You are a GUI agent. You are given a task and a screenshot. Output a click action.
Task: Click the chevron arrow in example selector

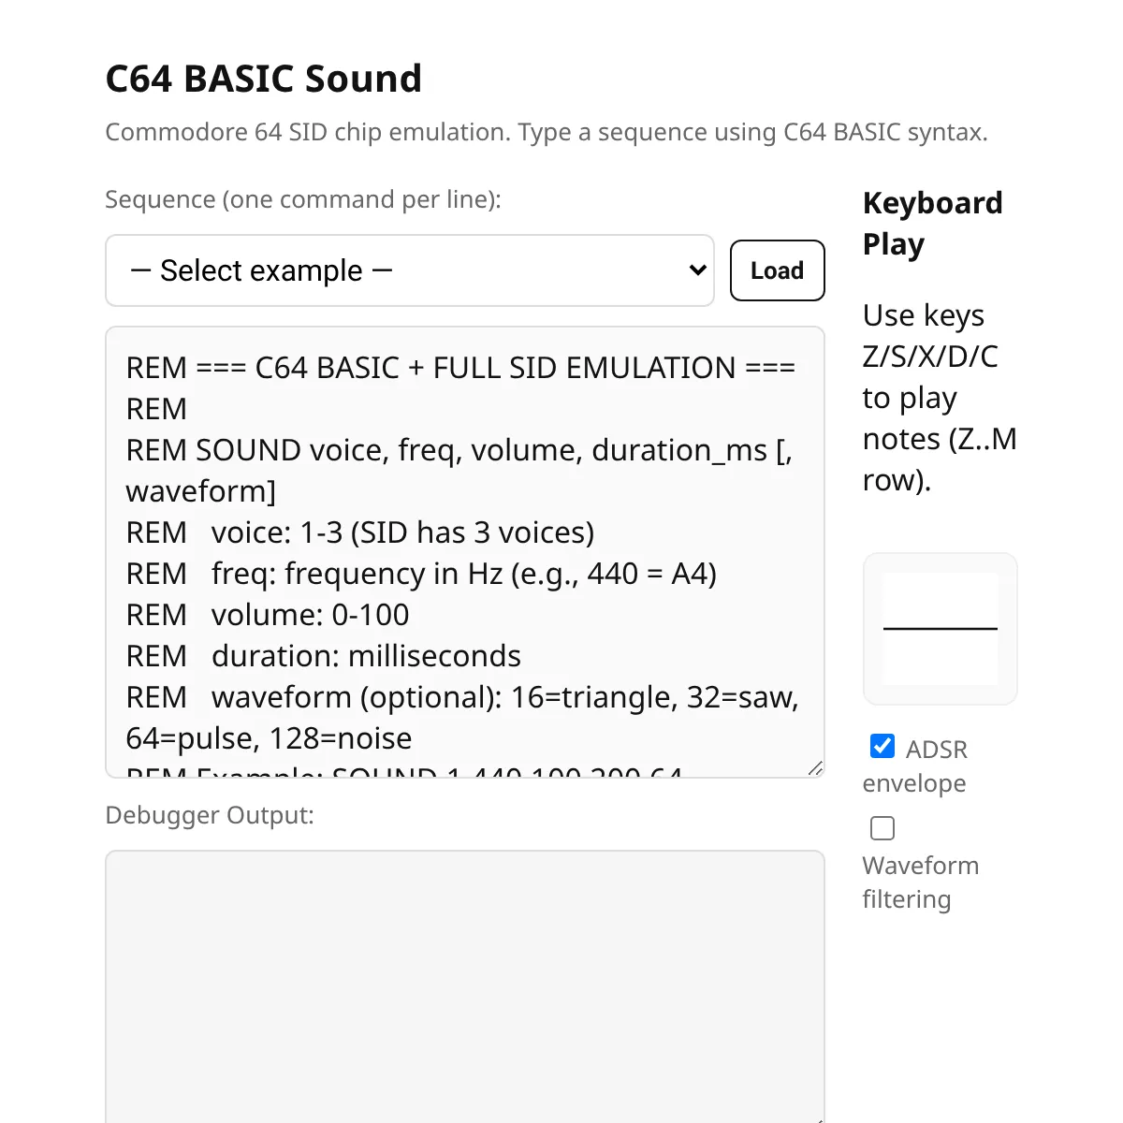click(697, 270)
